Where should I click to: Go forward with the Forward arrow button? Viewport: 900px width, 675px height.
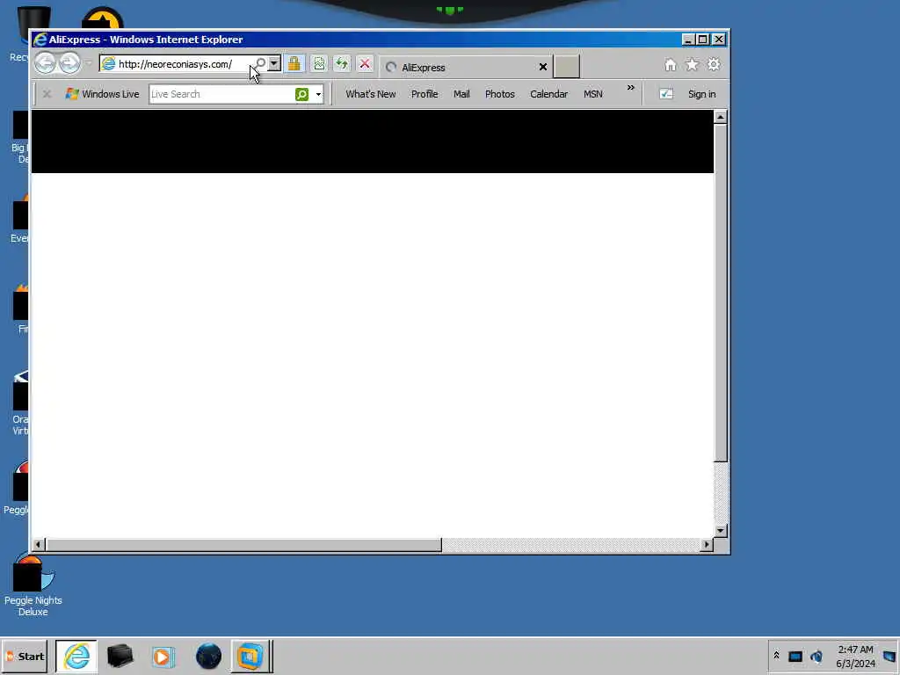click(69, 63)
